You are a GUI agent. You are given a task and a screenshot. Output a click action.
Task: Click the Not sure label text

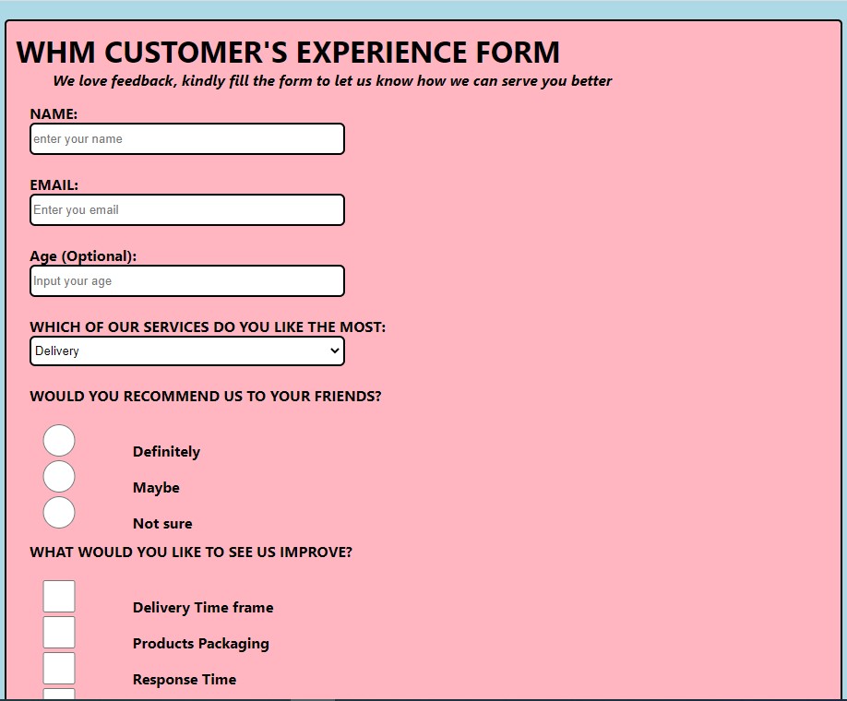(162, 524)
